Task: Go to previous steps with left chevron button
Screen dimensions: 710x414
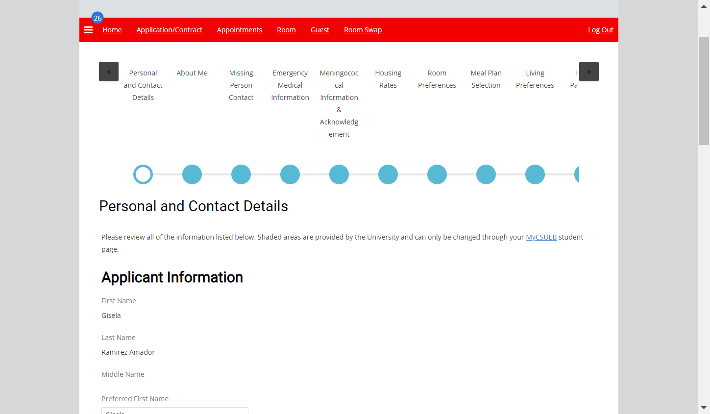Action: coord(109,72)
